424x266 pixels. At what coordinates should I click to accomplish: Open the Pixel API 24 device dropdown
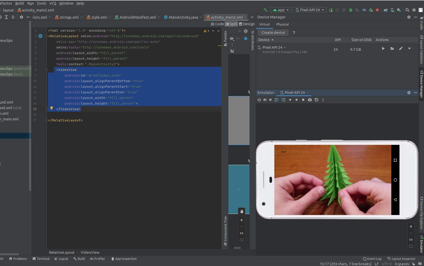pyautogui.click(x=310, y=10)
